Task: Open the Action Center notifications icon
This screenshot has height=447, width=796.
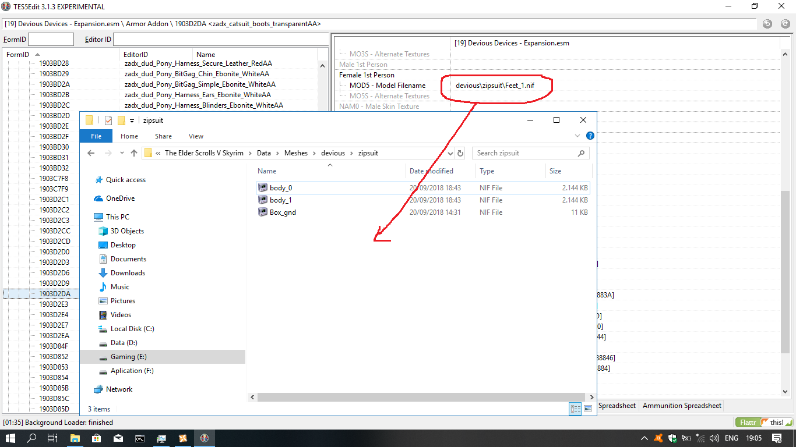Action: [777, 438]
